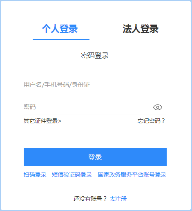Screen dimensions: 192x211
Task: Click the 密码登录 heading text
Action: 95,55
